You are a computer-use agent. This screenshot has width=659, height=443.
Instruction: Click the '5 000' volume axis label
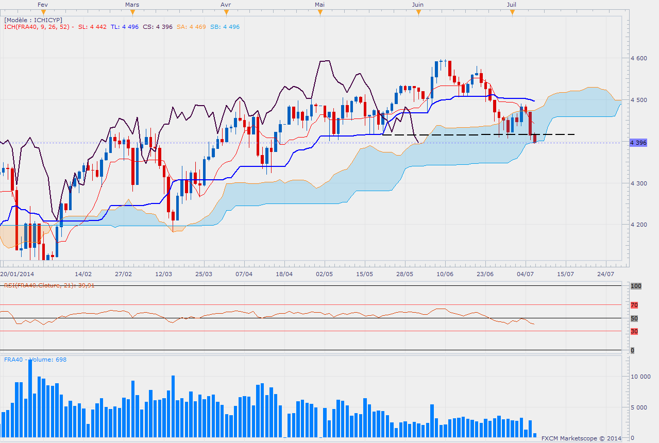(639, 407)
